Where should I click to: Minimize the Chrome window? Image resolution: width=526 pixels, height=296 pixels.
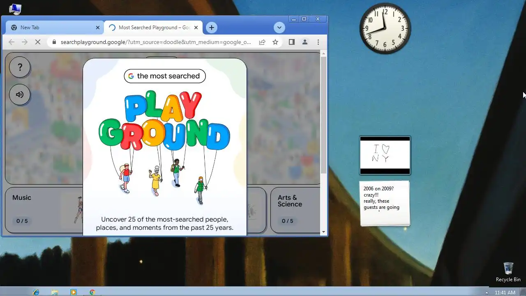click(293, 19)
